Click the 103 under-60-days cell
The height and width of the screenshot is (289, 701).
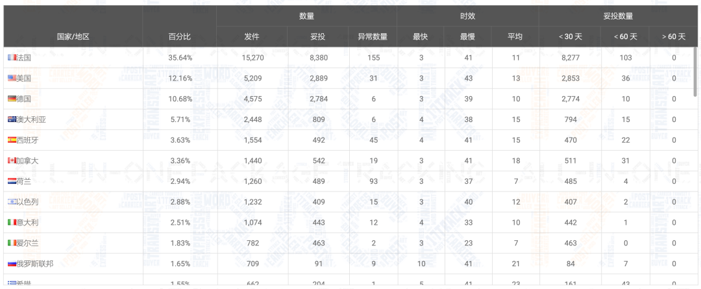tap(626, 58)
